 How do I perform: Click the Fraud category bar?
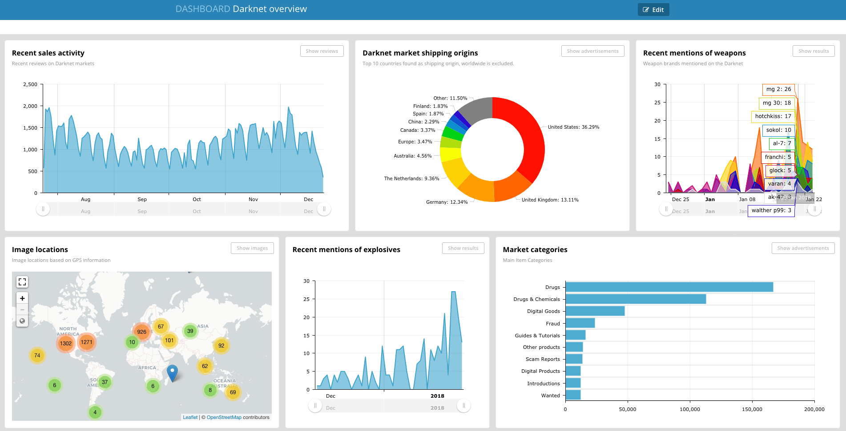tap(580, 323)
